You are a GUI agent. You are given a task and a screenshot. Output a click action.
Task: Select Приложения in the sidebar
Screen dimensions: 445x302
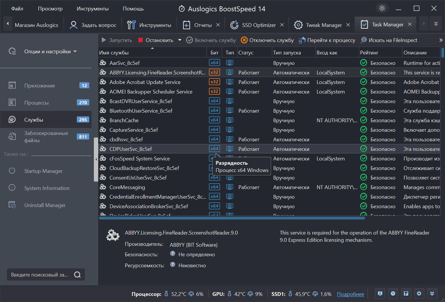(46, 86)
